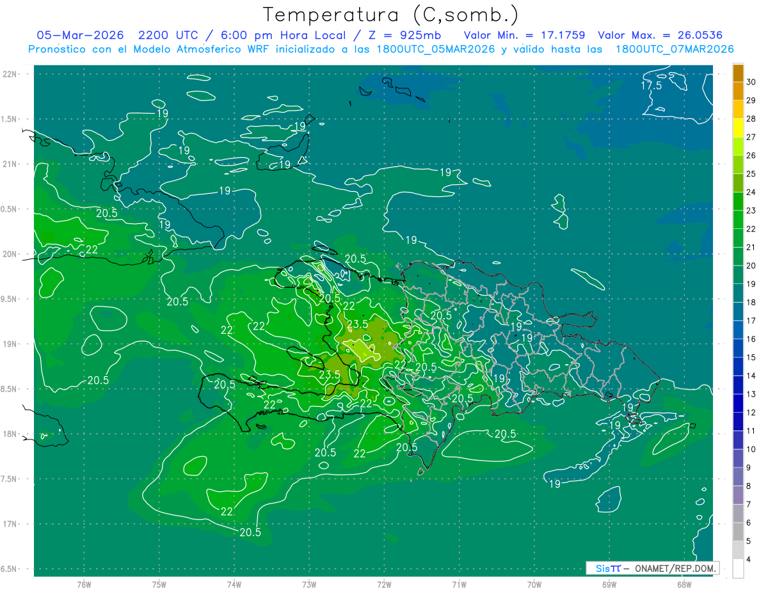Click the '68W' longitude axis label
The width and height of the screenshot is (768, 593).
pos(684,584)
